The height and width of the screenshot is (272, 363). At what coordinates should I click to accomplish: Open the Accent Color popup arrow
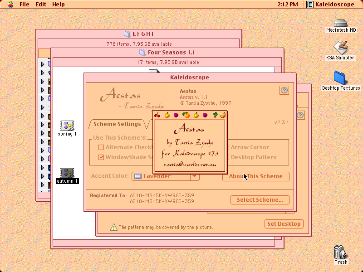coord(195,176)
